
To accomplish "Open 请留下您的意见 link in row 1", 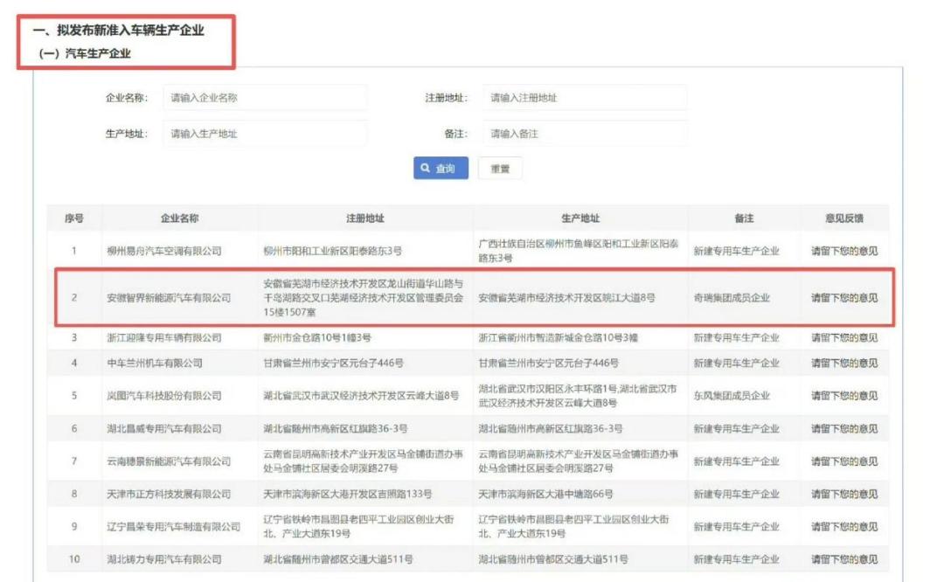I will (844, 251).
